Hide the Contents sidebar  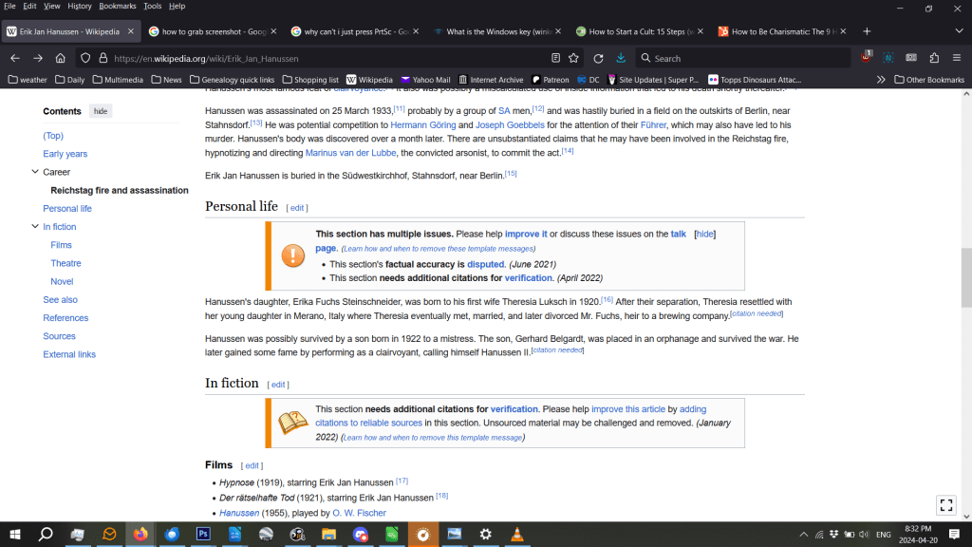(100, 111)
